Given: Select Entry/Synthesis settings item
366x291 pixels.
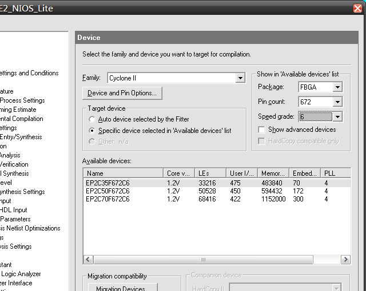Looking at the screenshot, I should click(x=21, y=137).
